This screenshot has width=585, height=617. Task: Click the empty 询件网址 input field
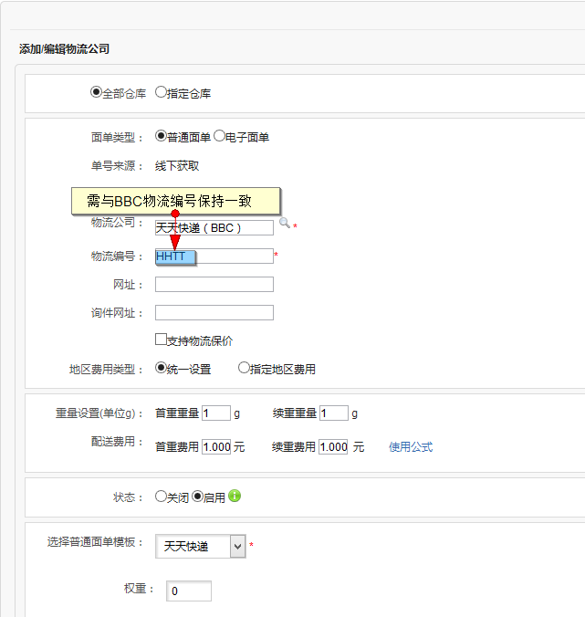[x=214, y=313]
